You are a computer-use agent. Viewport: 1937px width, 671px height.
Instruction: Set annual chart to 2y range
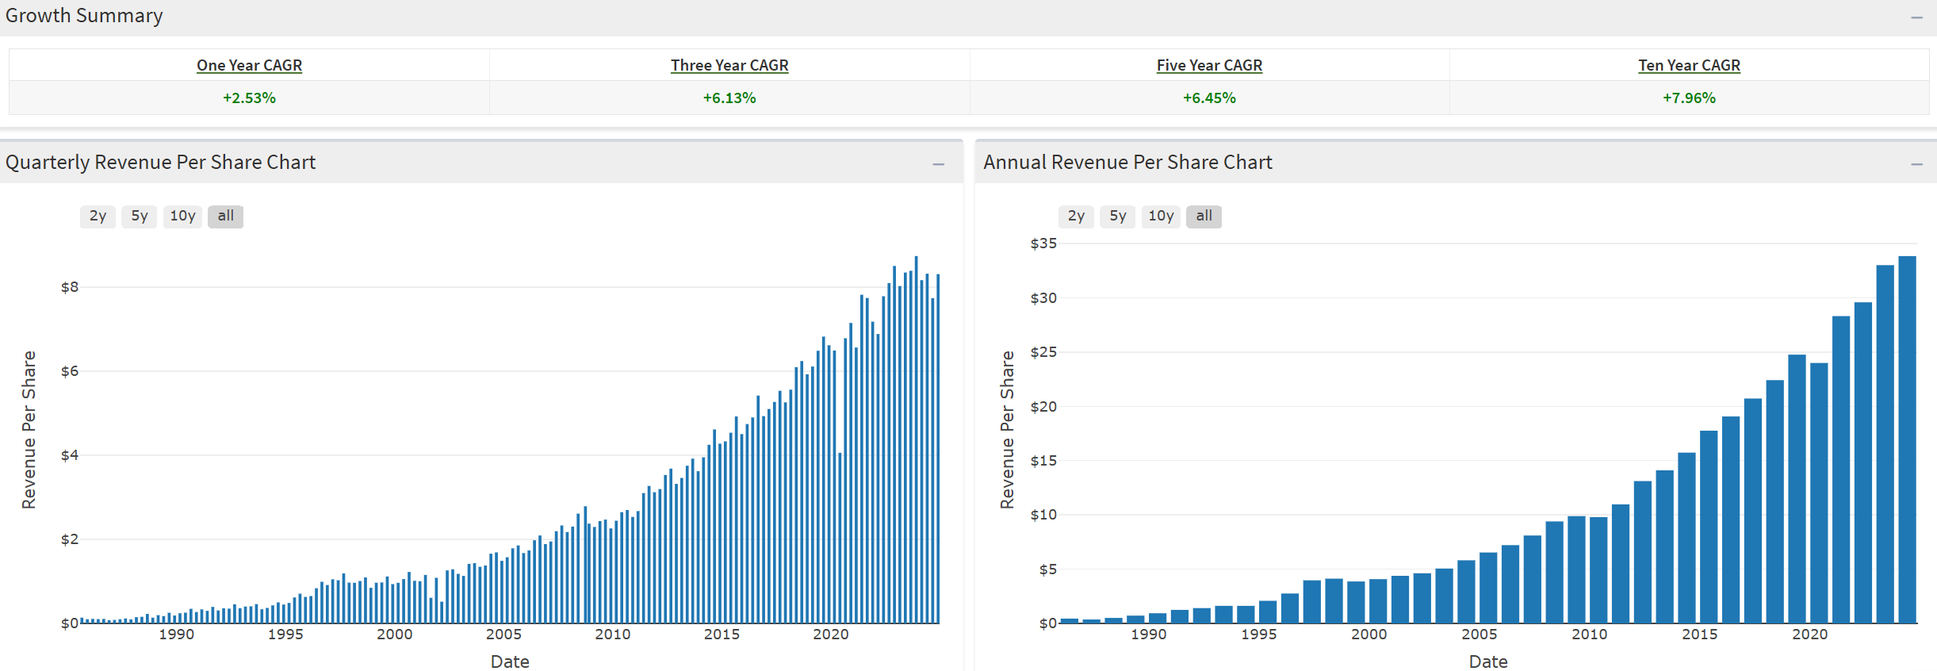click(x=1076, y=216)
